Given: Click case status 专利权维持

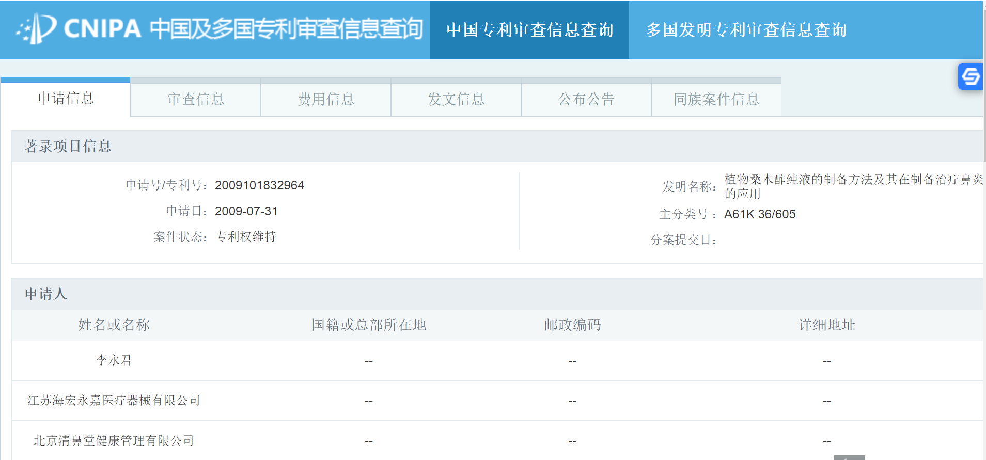Looking at the screenshot, I should coord(246,236).
